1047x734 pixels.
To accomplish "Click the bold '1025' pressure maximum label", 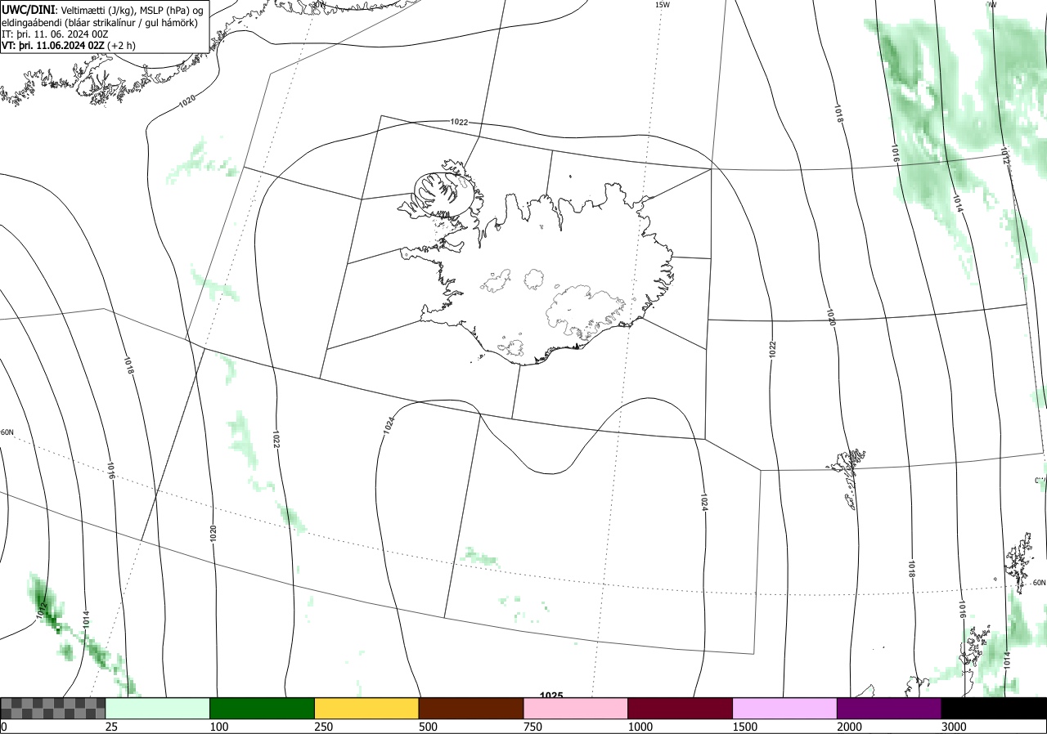I will 551,696.
